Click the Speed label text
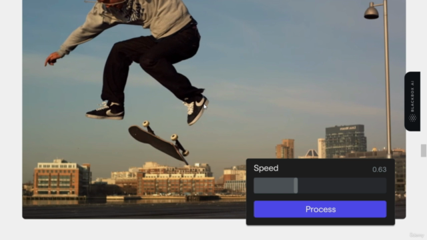The width and height of the screenshot is (427, 240). 266,168
